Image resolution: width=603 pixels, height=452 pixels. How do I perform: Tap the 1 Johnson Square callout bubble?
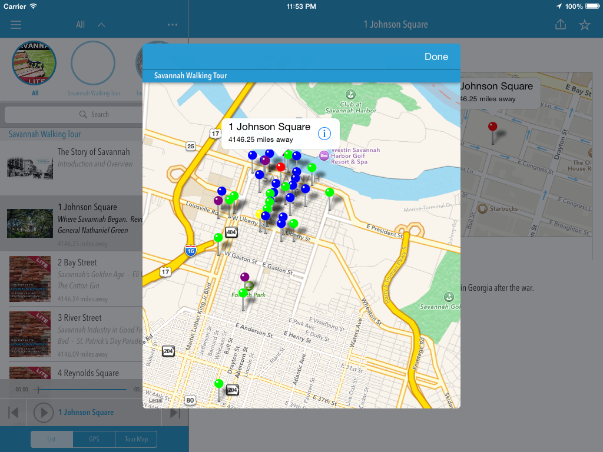coord(280,133)
